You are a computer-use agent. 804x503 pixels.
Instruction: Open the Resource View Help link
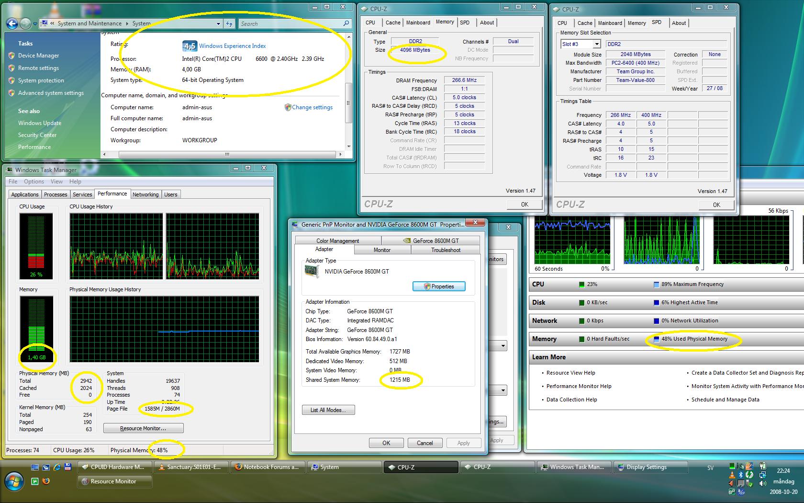(x=571, y=373)
